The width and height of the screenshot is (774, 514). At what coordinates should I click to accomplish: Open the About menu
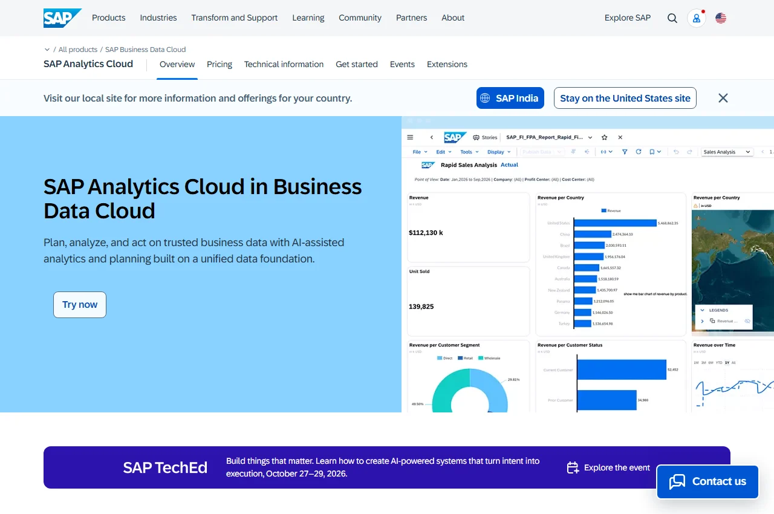pyautogui.click(x=453, y=18)
